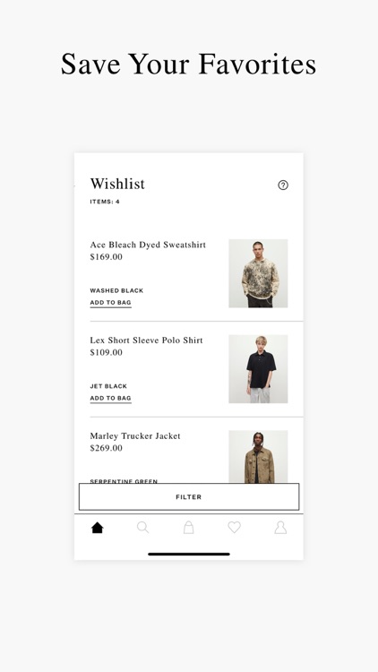Open the account profile icon
This screenshot has height=672, width=378.
pyautogui.click(x=280, y=527)
